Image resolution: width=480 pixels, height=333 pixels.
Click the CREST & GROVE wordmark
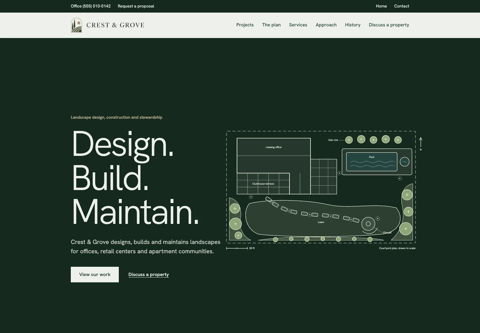click(x=115, y=25)
